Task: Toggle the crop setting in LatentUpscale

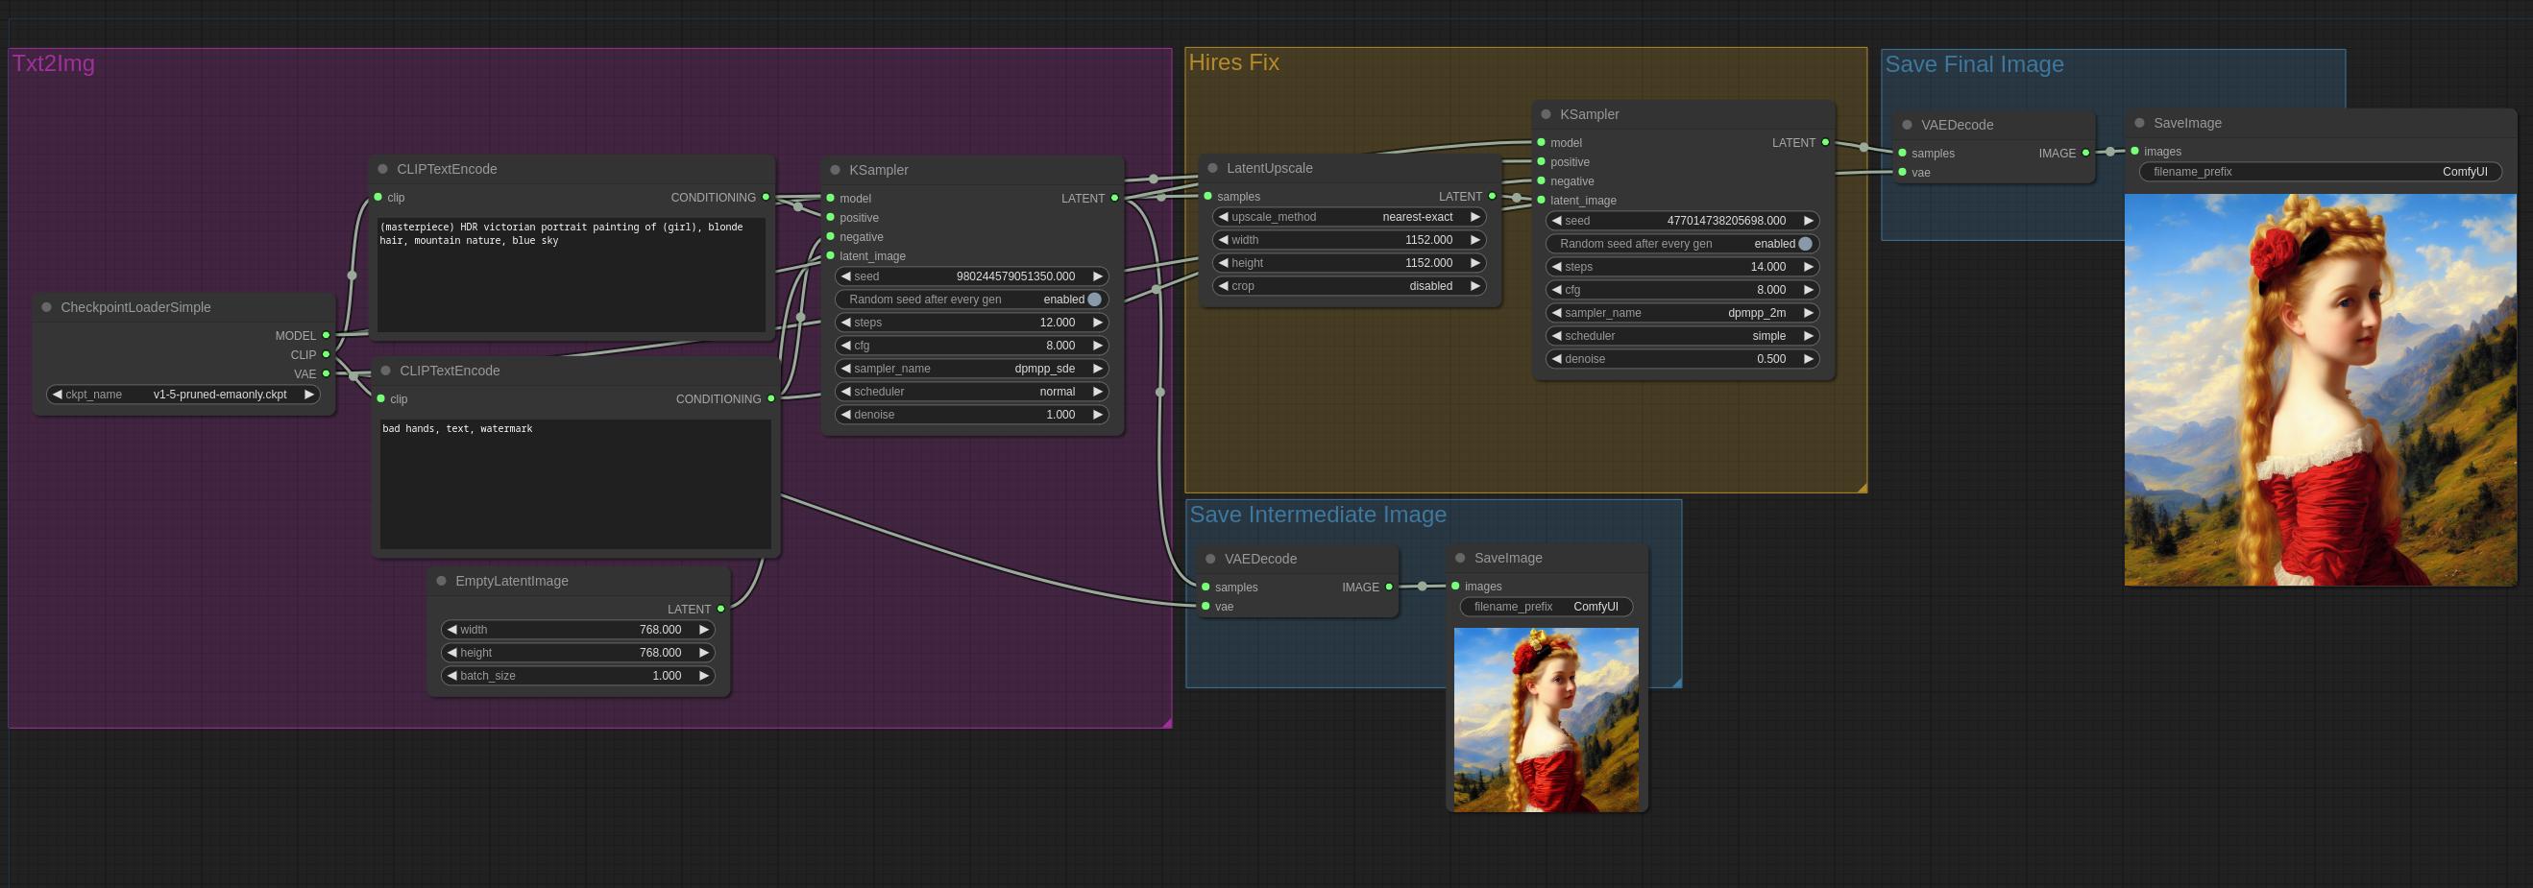Action: [1349, 286]
